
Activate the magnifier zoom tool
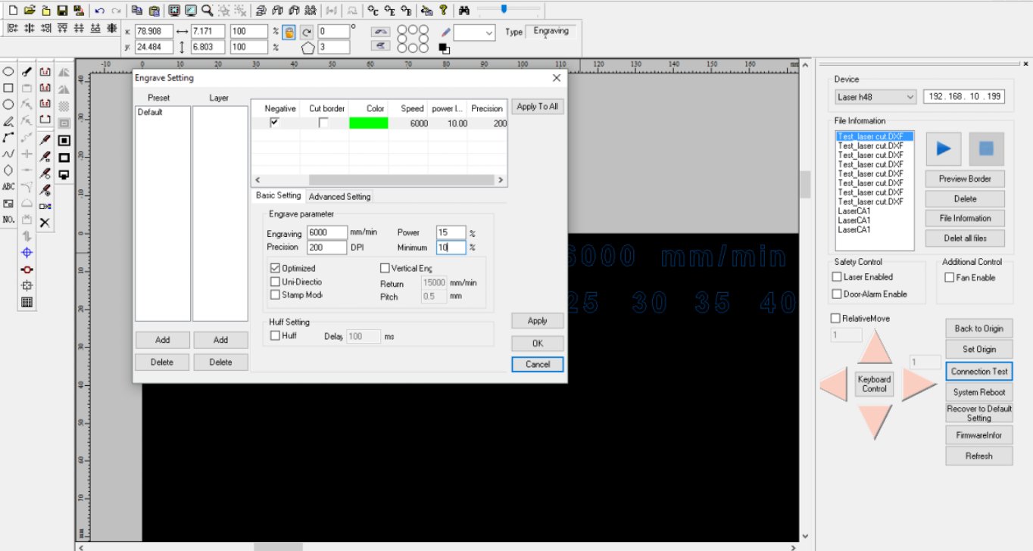pyautogui.click(x=207, y=11)
